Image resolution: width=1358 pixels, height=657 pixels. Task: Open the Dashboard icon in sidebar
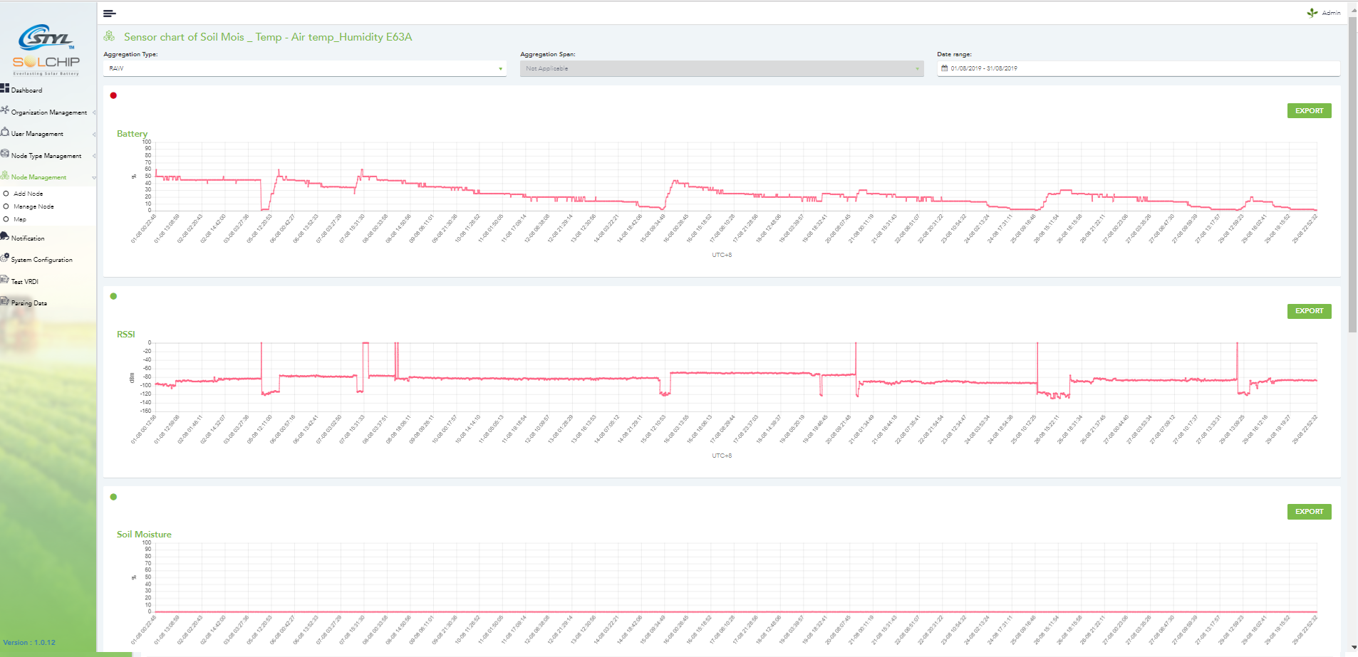[x=5, y=88]
